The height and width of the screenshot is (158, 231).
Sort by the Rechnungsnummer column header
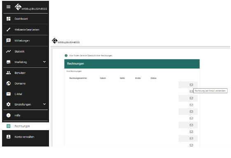click(x=78, y=78)
